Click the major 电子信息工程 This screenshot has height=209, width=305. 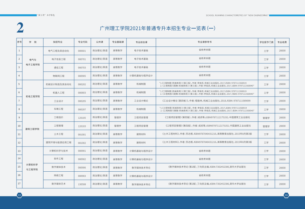(x=59, y=59)
